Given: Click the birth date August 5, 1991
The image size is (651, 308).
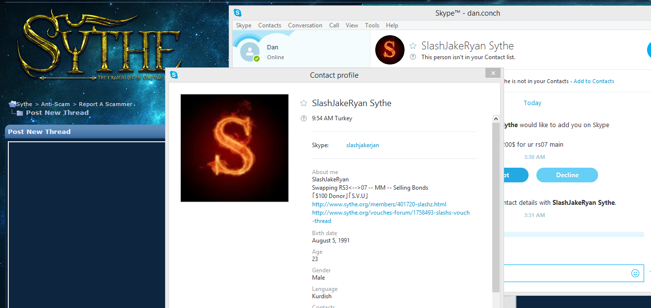Looking at the screenshot, I should [x=331, y=241].
